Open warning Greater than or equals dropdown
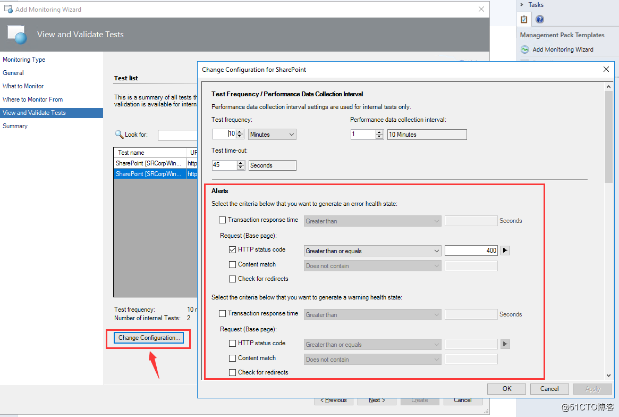The height and width of the screenshot is (417, 619). click(372, 344)
